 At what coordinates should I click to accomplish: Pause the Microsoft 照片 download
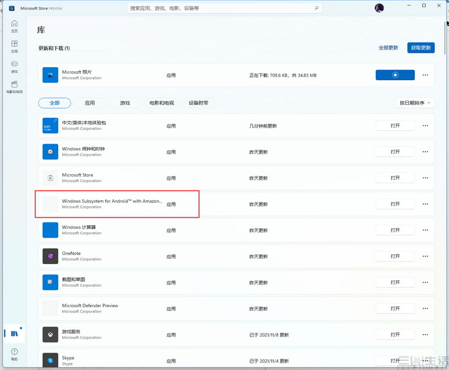pos(395,75)
